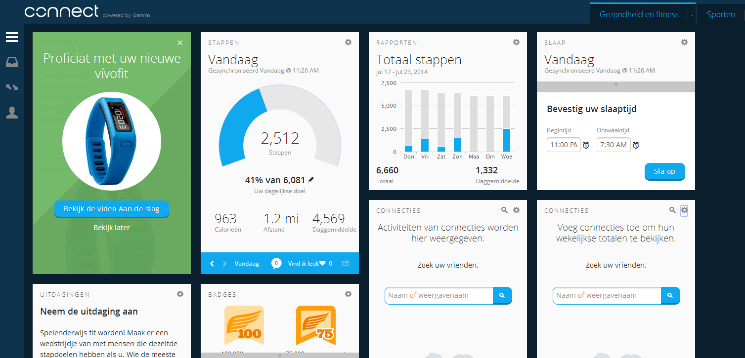Close the vívofit congratulation card
This screenshot has width=745, height=358.
pyautogui.click(x=180, y=43)
